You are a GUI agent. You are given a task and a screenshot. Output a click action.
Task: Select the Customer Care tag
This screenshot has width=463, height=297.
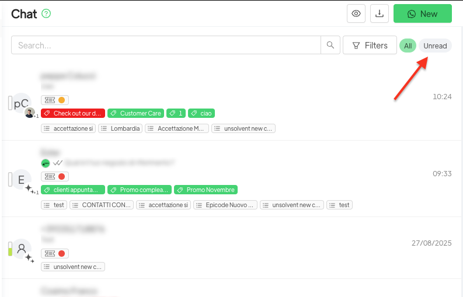[x=135, y=113]
